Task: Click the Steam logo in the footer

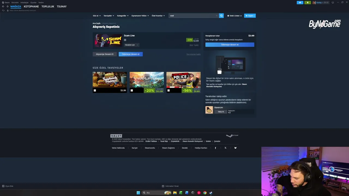Action: click(232, 136)
